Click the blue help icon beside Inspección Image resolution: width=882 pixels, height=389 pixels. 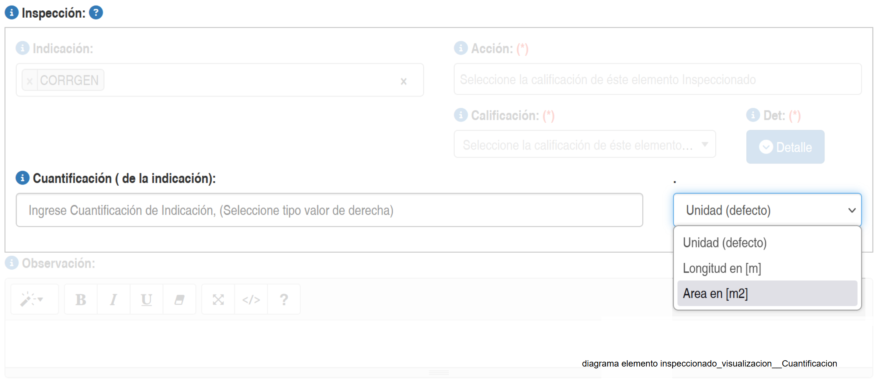pyautogui.click(x=96, y=13)
